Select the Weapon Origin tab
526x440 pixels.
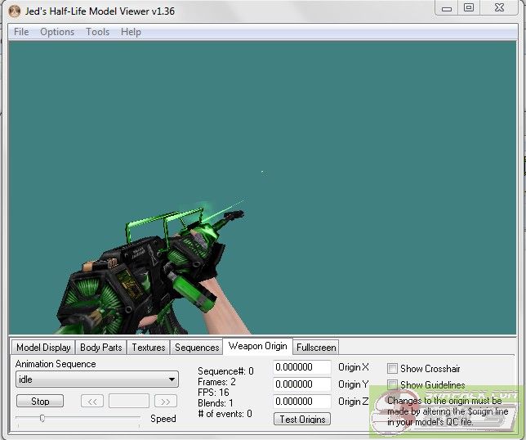click(x=257, y=346)
